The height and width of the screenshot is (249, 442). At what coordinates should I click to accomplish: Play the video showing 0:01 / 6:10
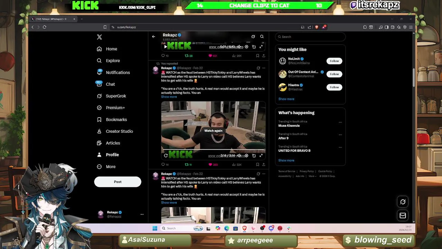pyautogui.click(x=165, y=47)
